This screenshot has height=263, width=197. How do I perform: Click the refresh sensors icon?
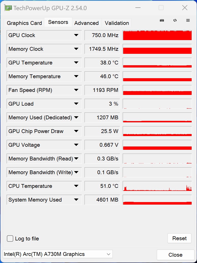[175, 21]
